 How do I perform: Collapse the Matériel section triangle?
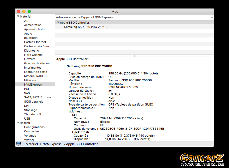18,16
